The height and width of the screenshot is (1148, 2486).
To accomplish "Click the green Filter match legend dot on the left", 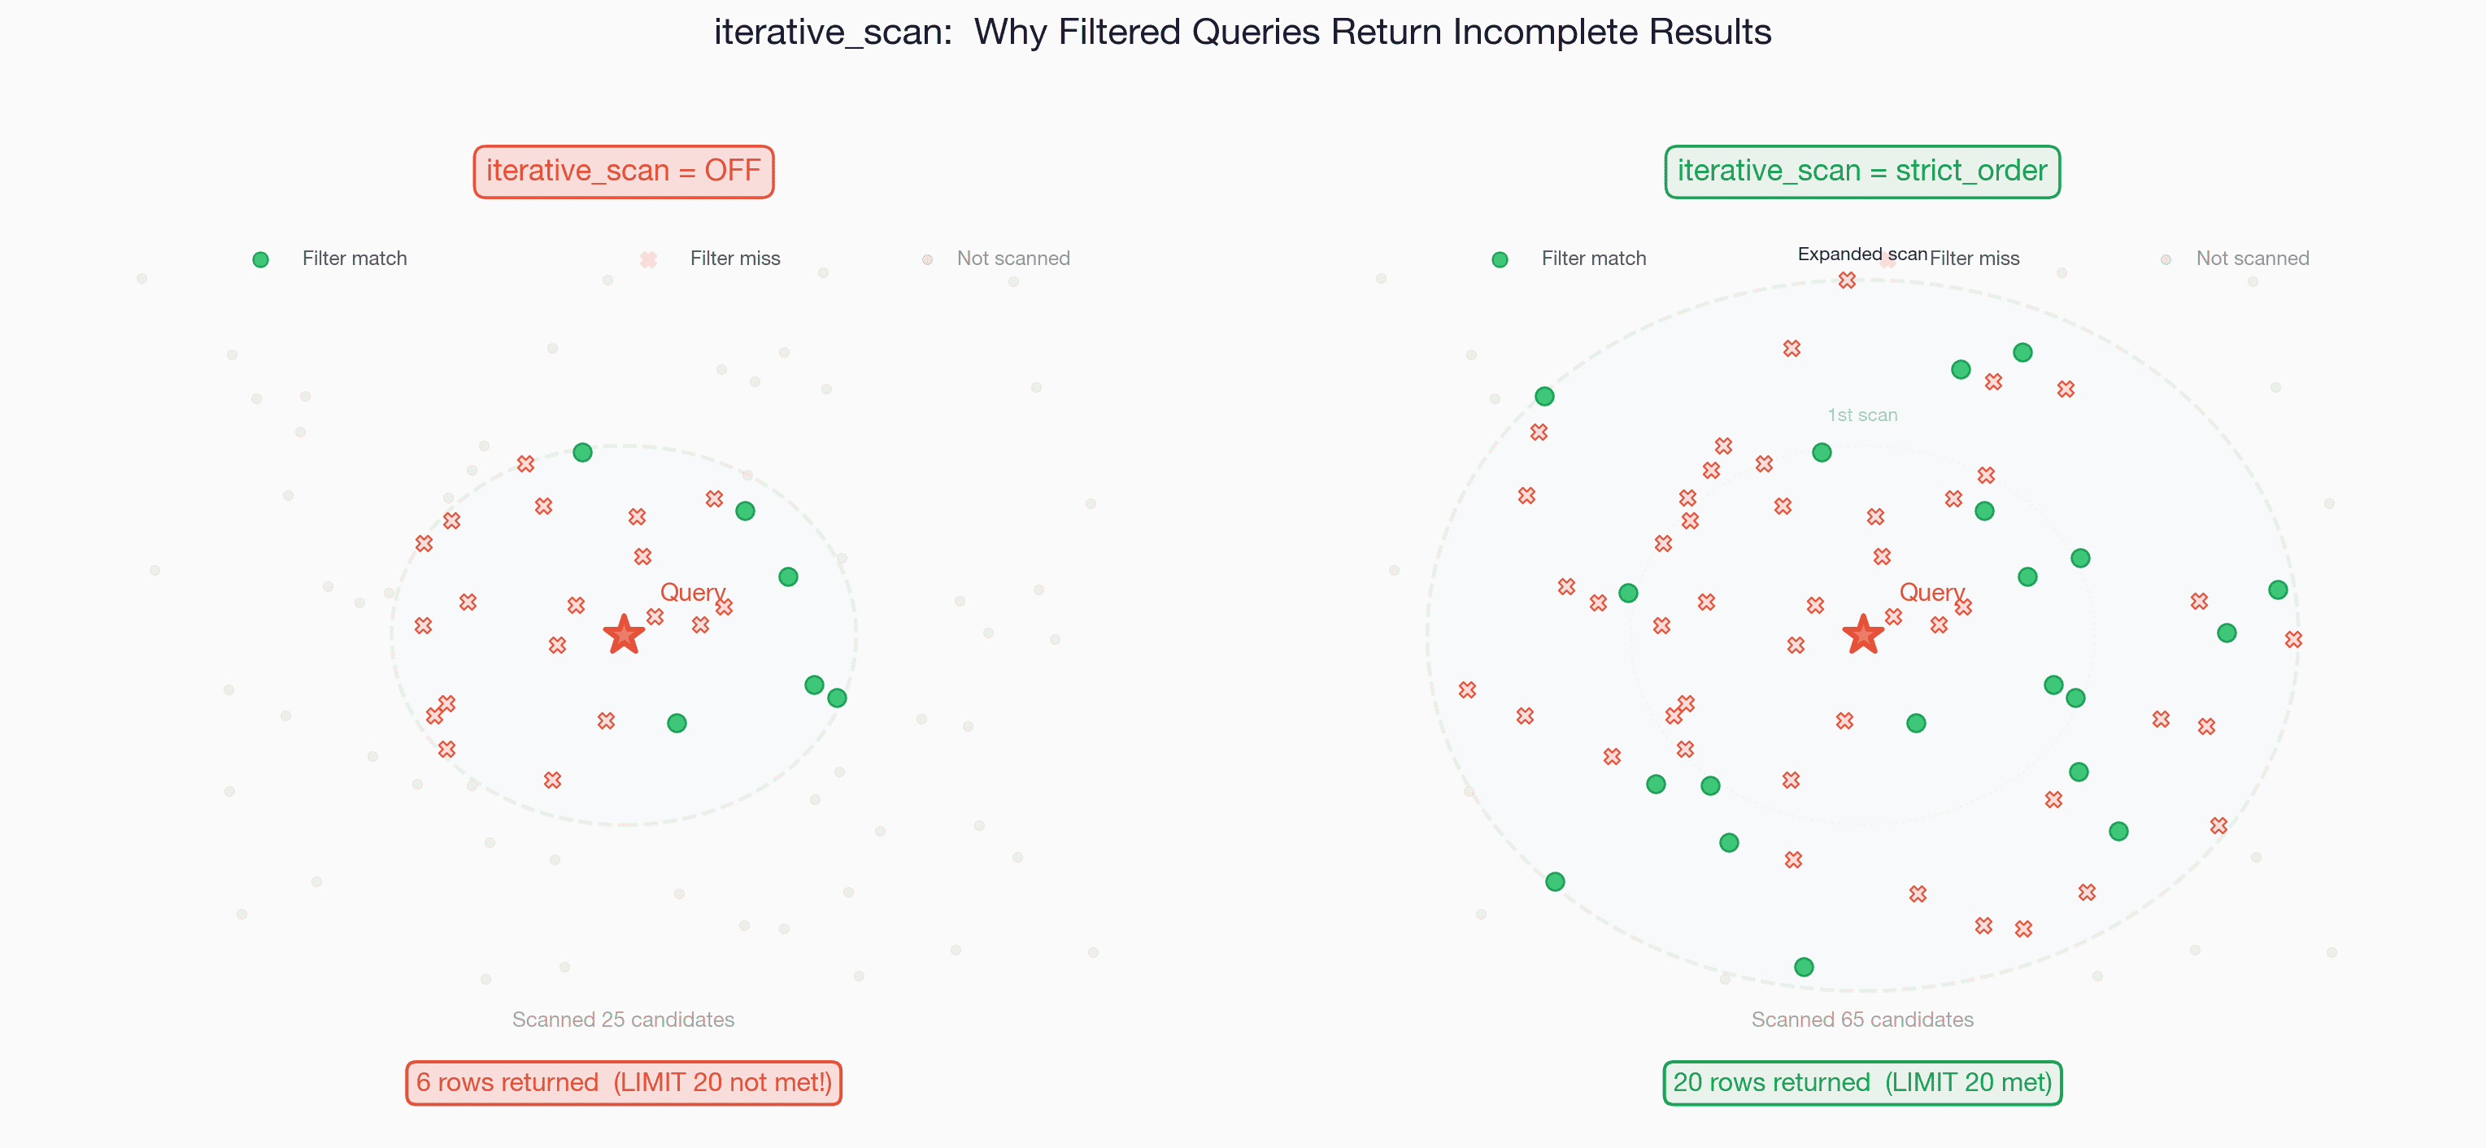I will pos(260,259).
